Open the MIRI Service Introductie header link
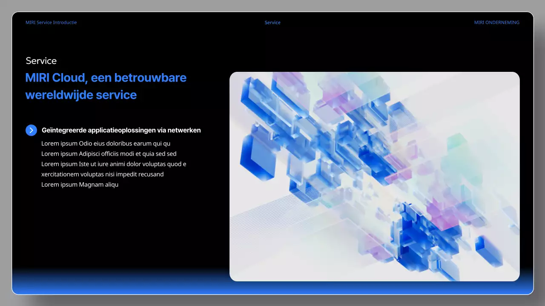Screen dimensions: 545x306 point(51,23)
